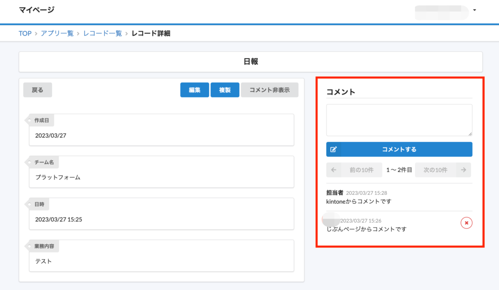
Task: Click the 複製 button to duplicate the record
Action: click(x=225, y=90)
